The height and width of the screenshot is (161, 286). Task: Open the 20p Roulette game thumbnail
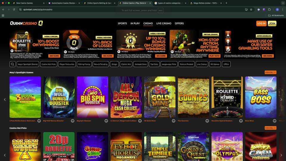(x=59, y=146)
